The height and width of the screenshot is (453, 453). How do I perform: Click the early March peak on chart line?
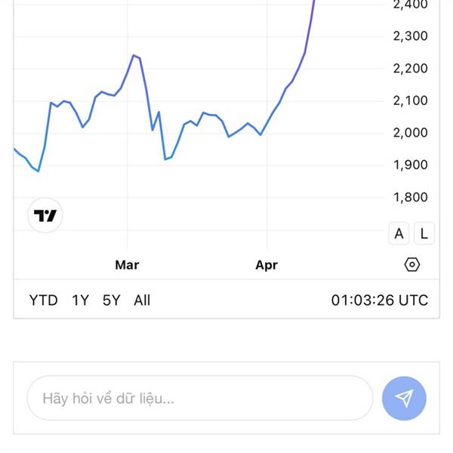point(134,55)
